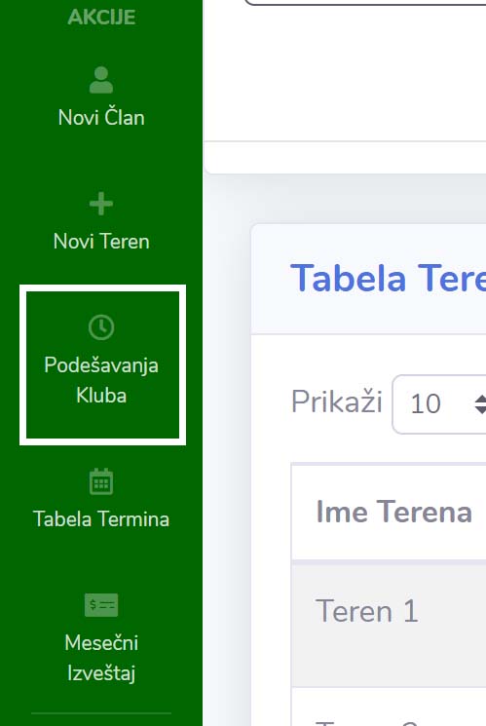The width and height of the screenshot is (486, 726).
Task: Sort by the Ime Terena column header
Action: [393, 512]
